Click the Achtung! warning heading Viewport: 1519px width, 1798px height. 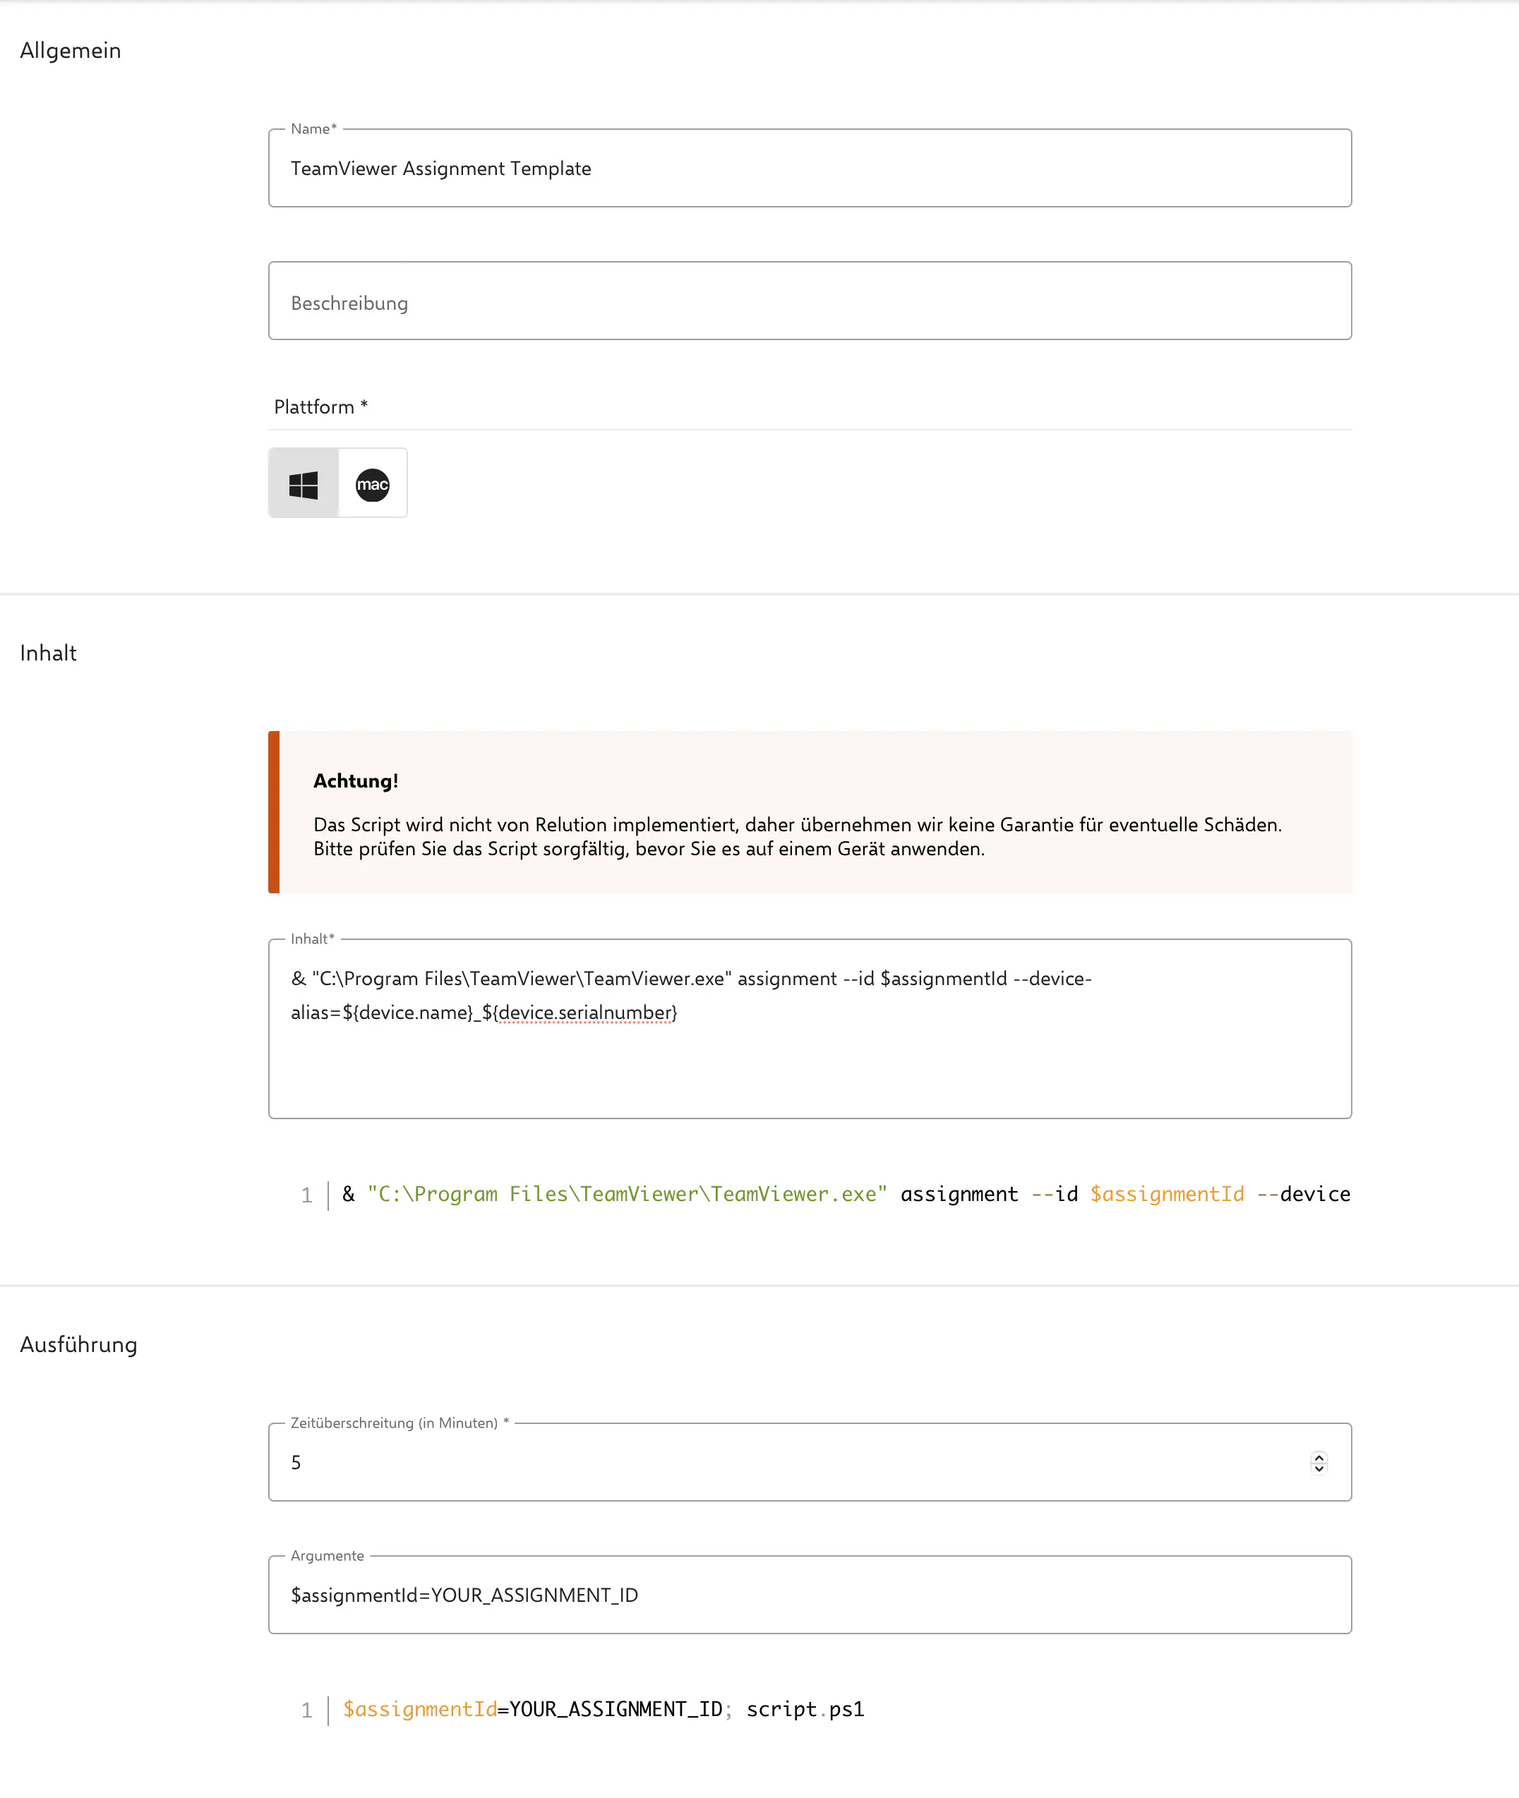pos(356,780)
